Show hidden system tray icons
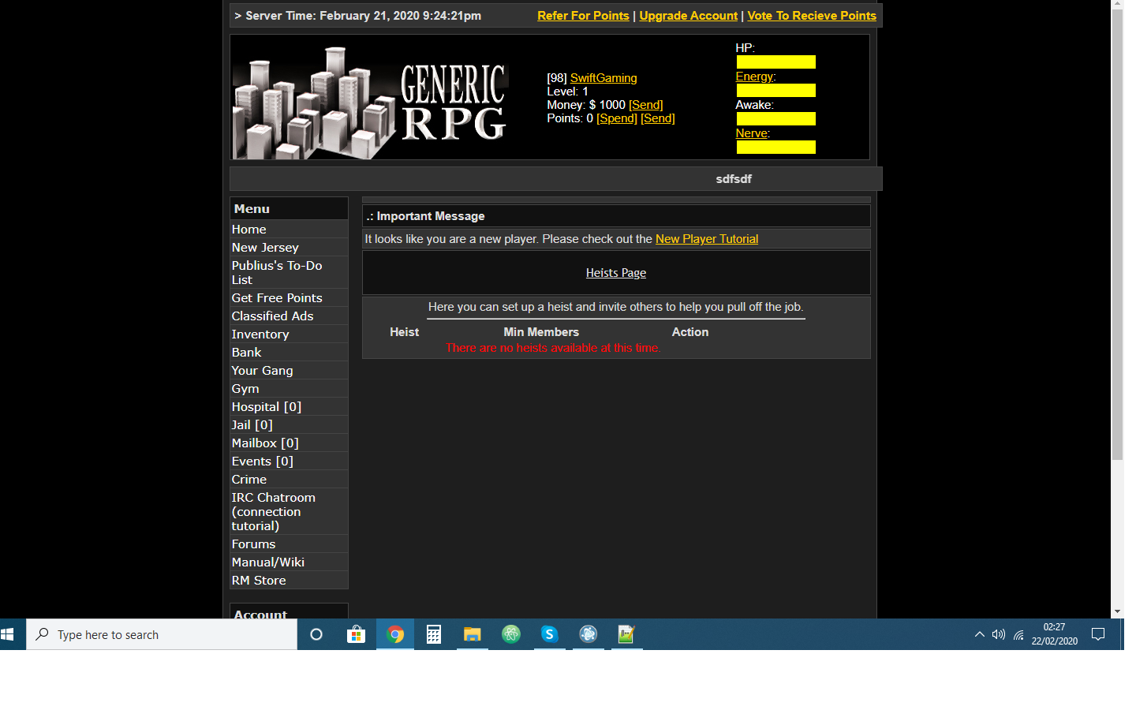This screenshot has height=710, width=1136. [979, 634]
